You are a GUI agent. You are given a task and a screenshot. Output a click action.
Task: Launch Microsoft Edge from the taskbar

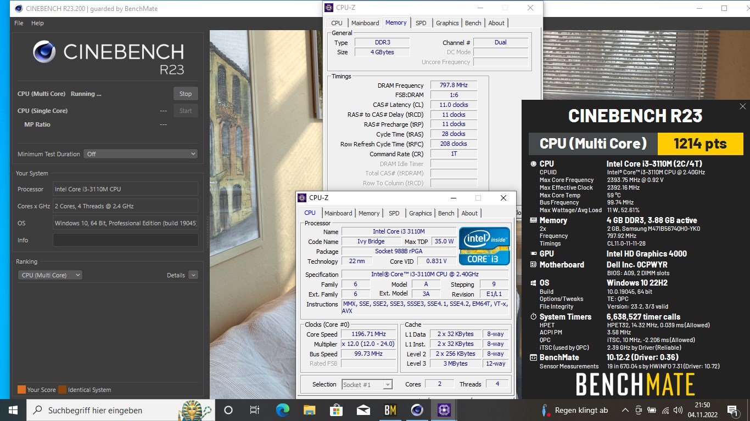tap(282, 410)
